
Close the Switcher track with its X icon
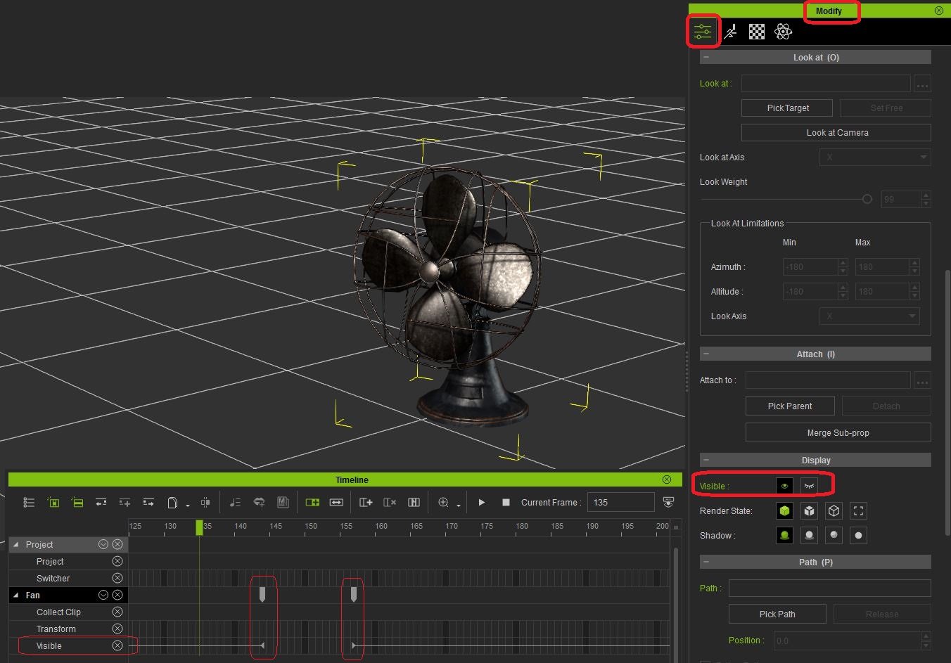(x=117, y=578)
